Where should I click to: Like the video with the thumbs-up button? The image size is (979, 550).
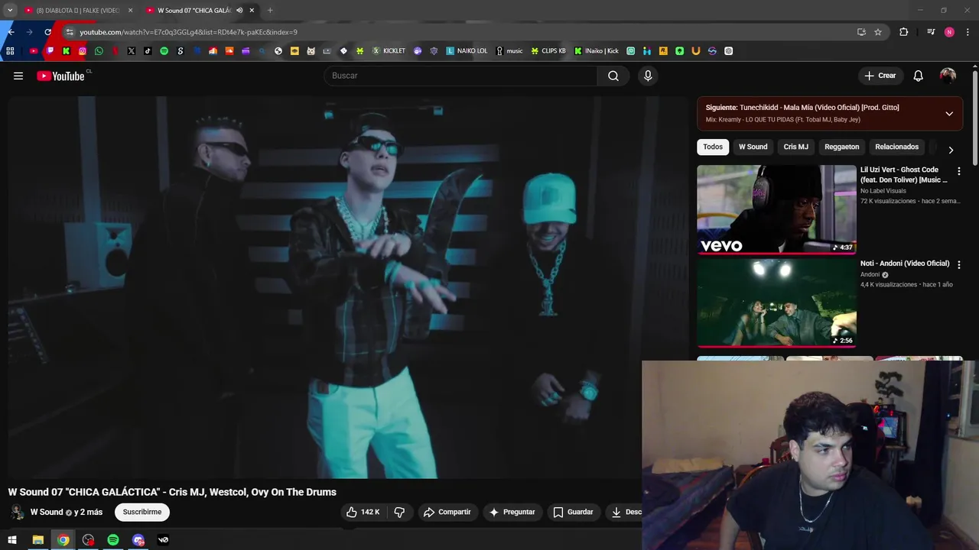tap(363, 512)
